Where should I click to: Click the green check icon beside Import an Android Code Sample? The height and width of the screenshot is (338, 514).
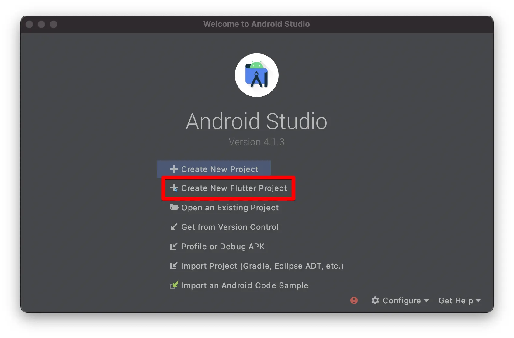click(174, 285)
